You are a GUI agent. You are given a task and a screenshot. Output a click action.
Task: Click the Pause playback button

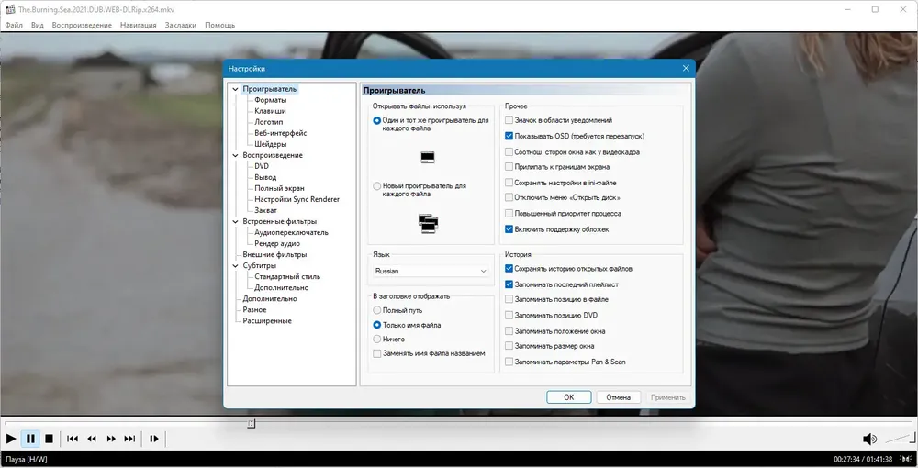[30, 438]
